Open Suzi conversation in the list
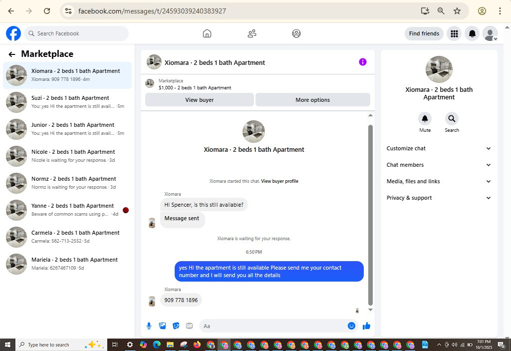This screenshot has width=511, height=351. point(67,102)
